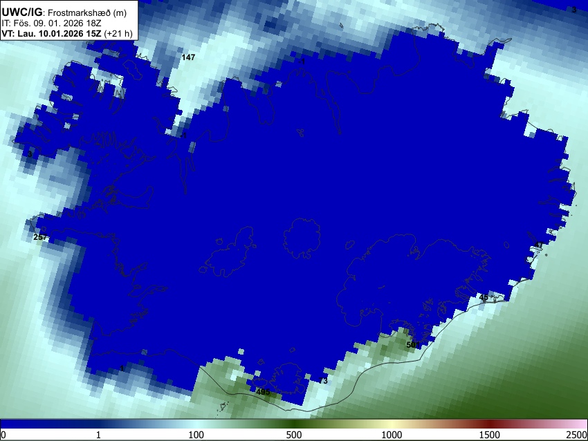Viewport: 588px width, 441px height.
Task: Click the map value "147"
Action: (x=188, y=57)
